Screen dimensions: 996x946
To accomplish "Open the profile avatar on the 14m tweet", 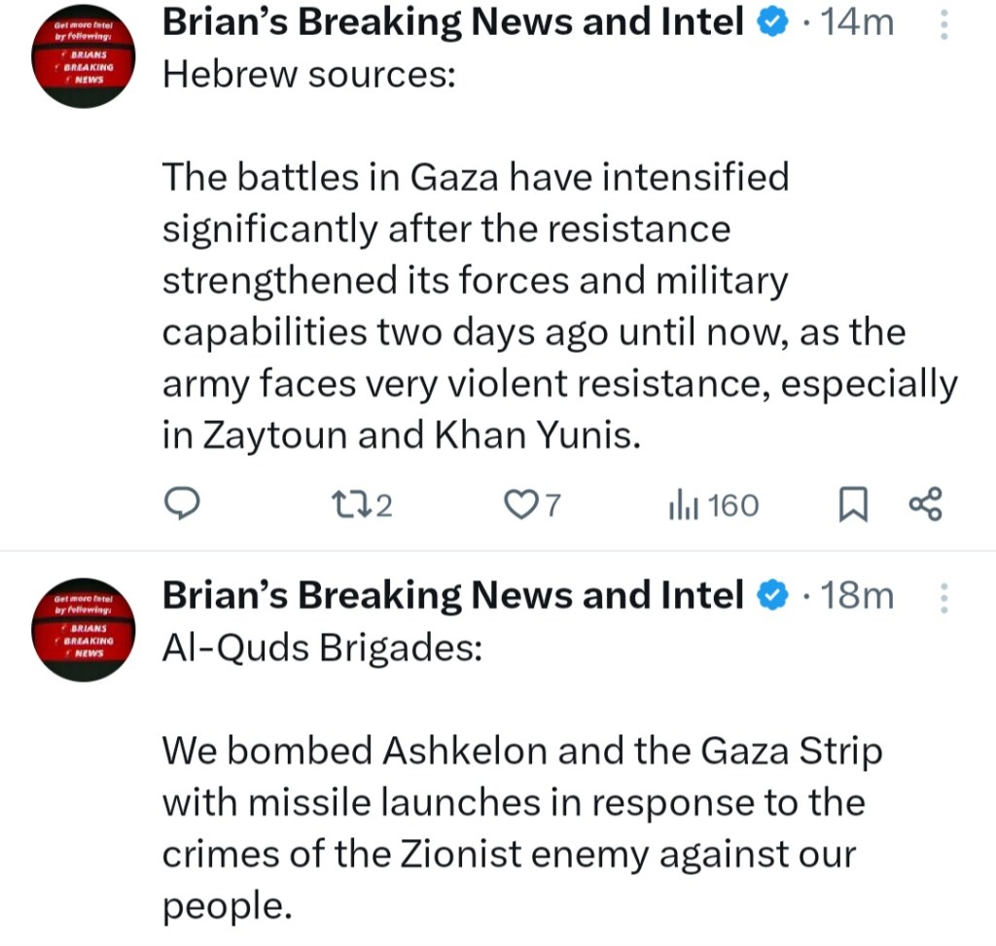I will click(83, 57).
